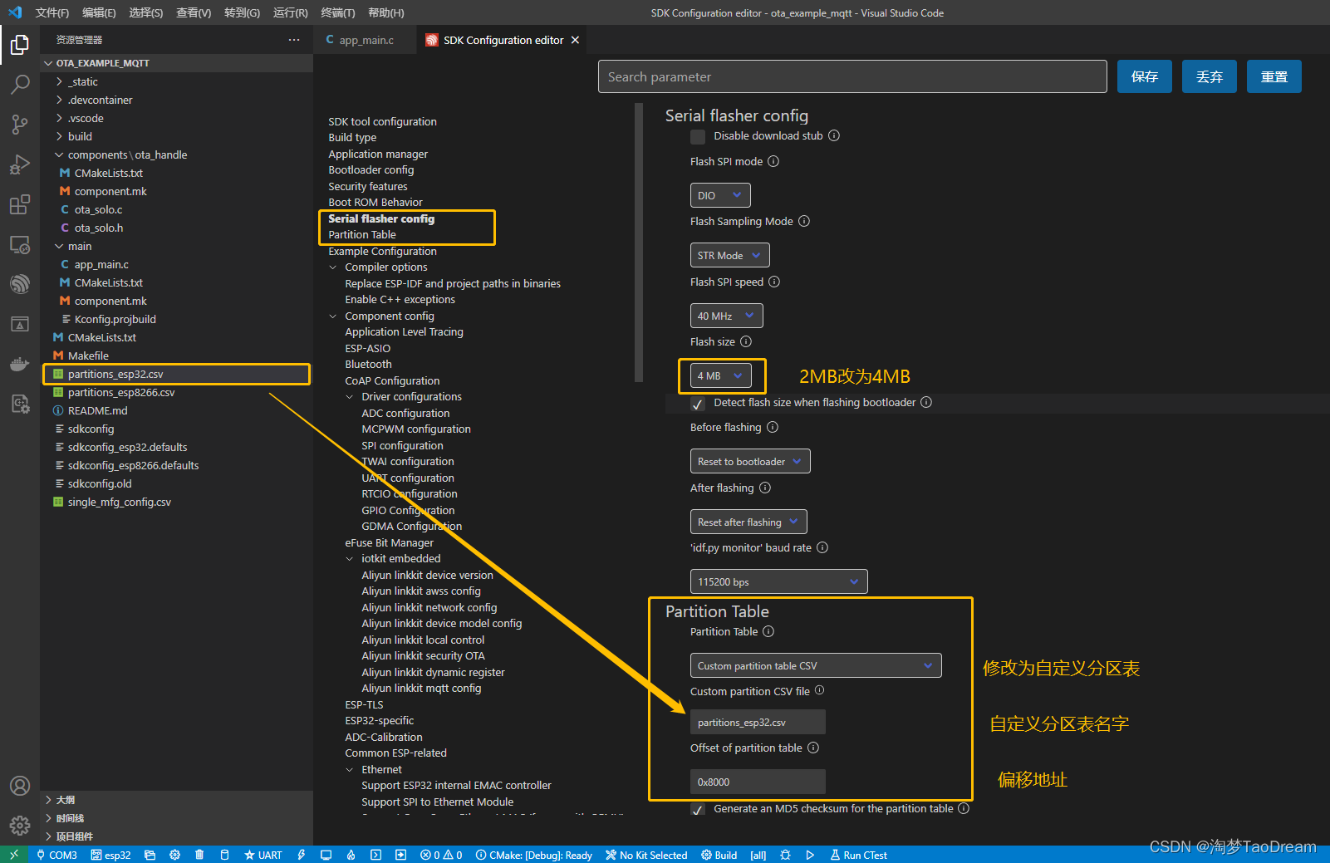Open the Custom partition table CSV dropdown
Viewport: 1330px width, 863px height.
point(816,665)
